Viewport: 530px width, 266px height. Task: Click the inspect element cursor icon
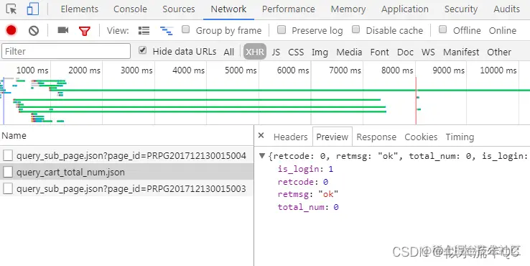pos(11,9)
